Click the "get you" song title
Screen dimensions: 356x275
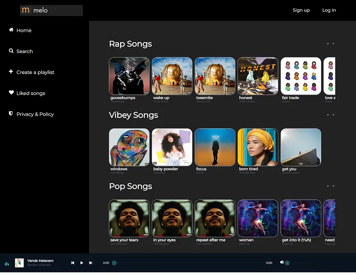coord(289,169)
